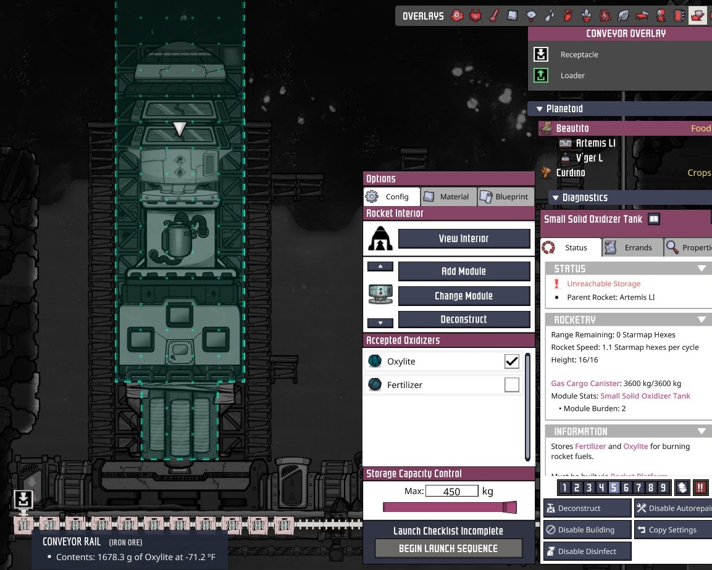Click the Oxylite element icon
Viewport: 712px width, 570px height.
pyautogui.click(x=375, y=361)
